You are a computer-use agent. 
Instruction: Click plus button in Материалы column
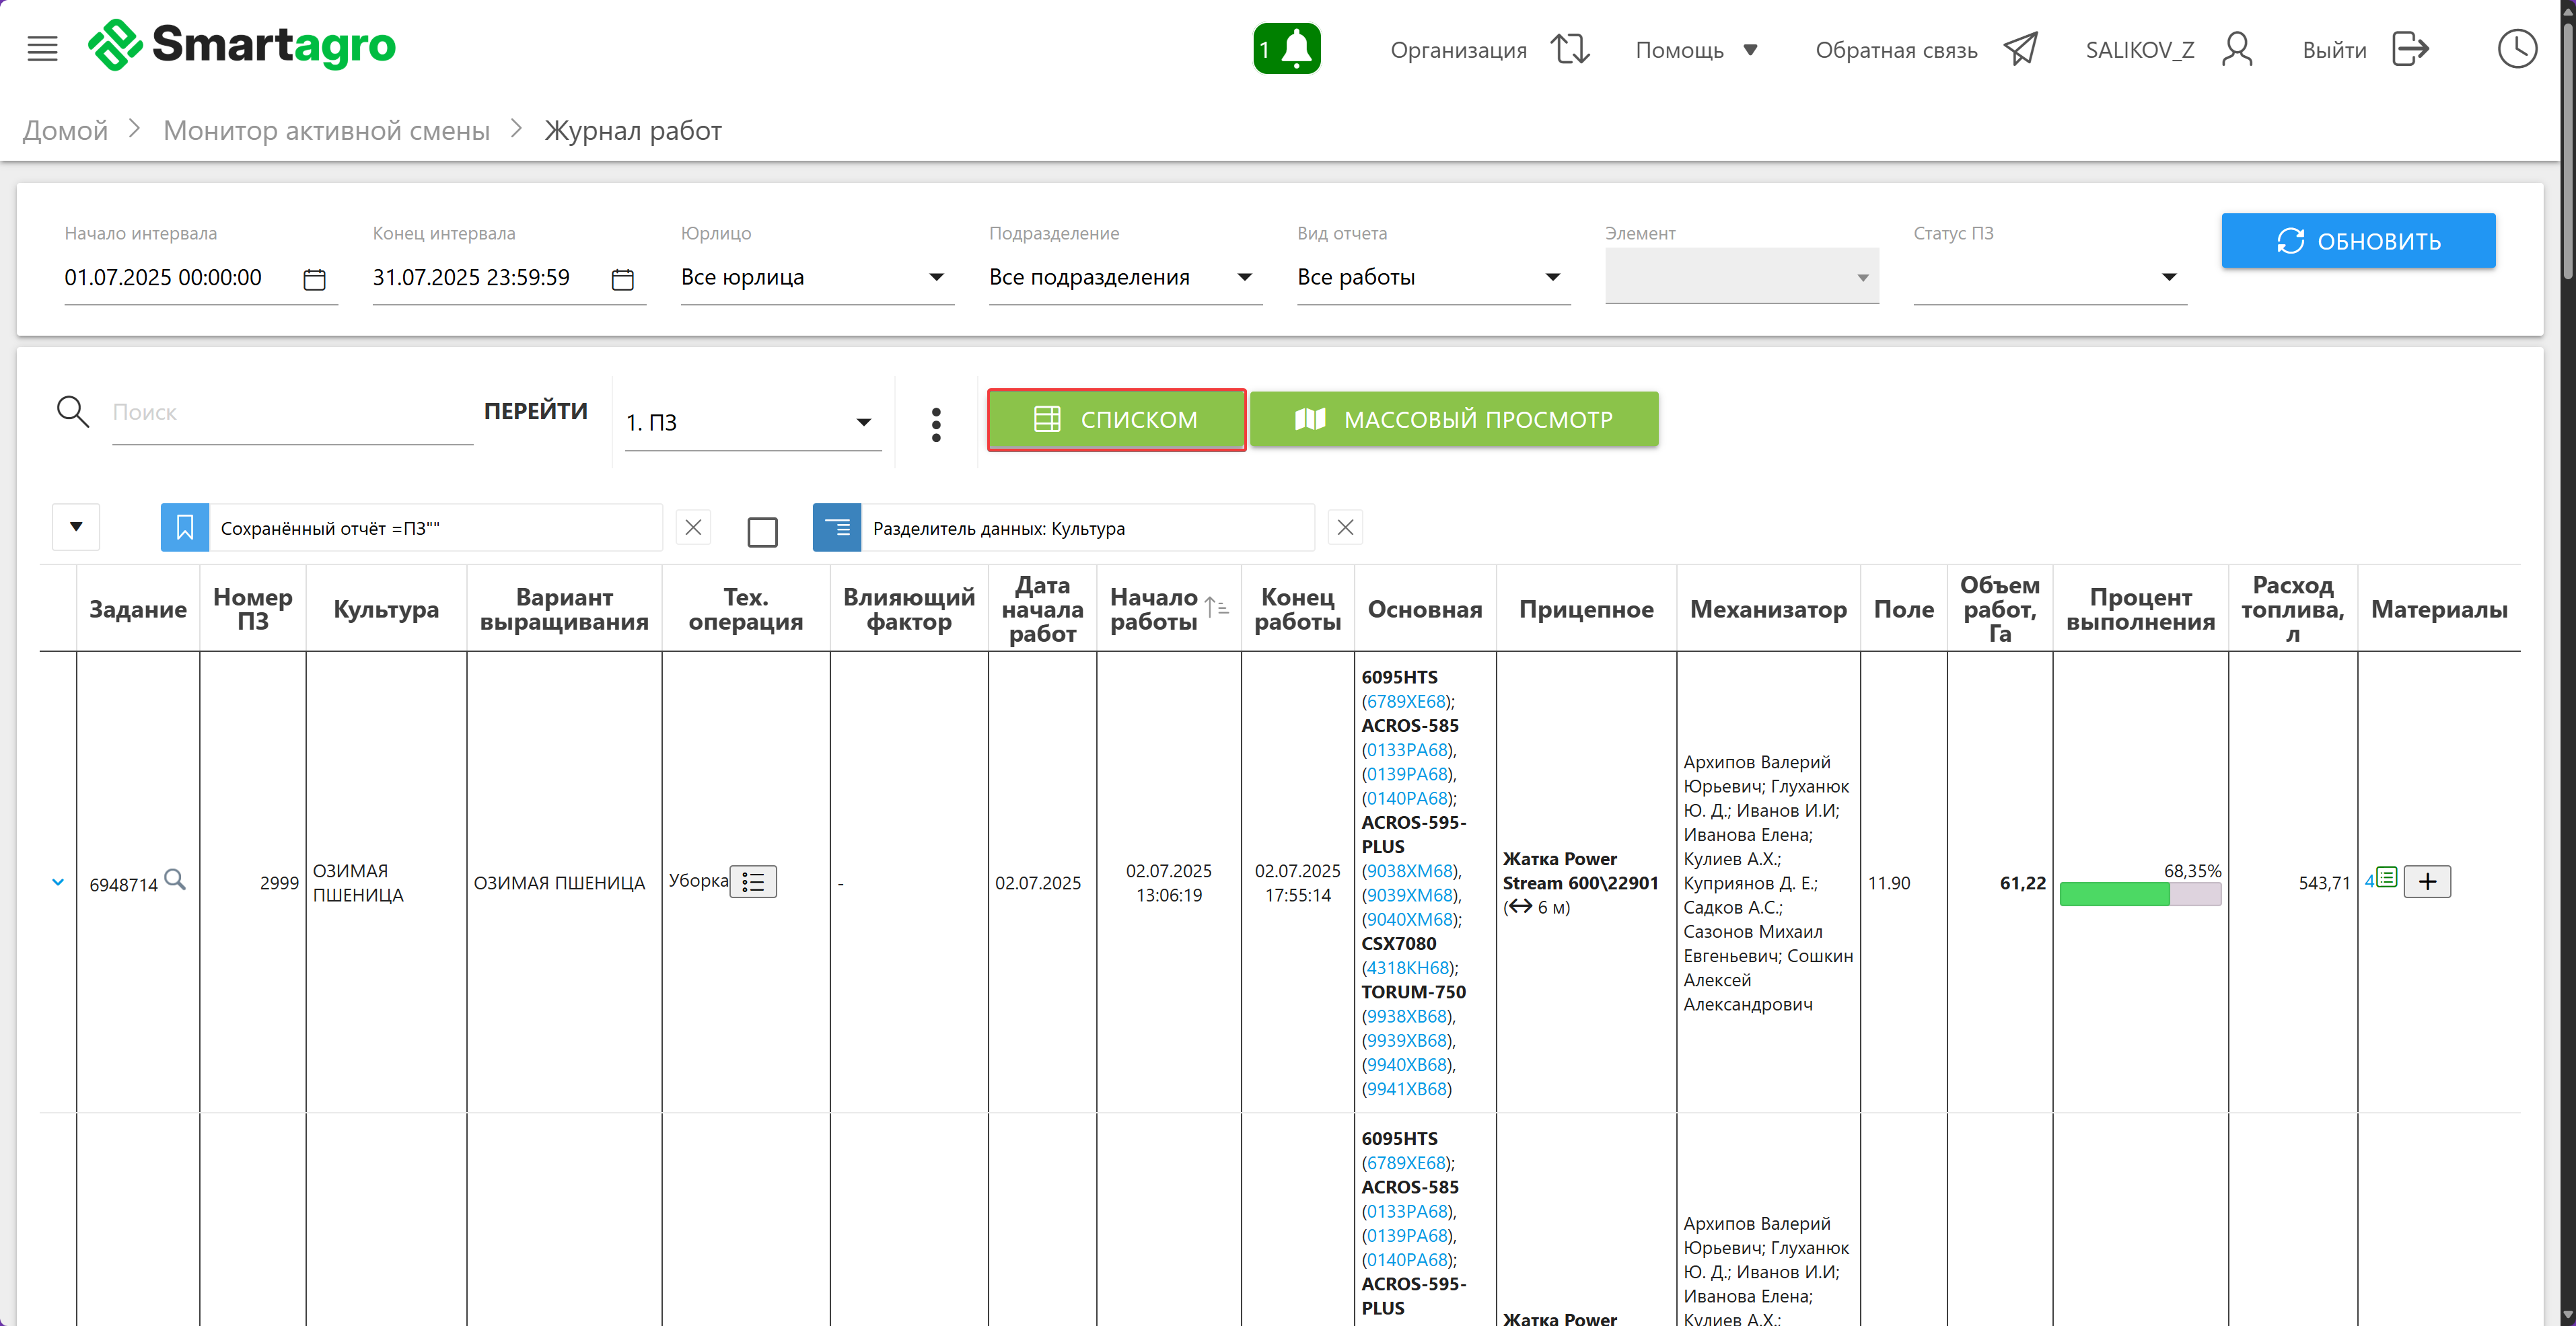2427,882
